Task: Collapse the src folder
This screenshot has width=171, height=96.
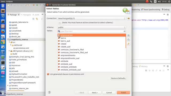Action: pos(9,42)
